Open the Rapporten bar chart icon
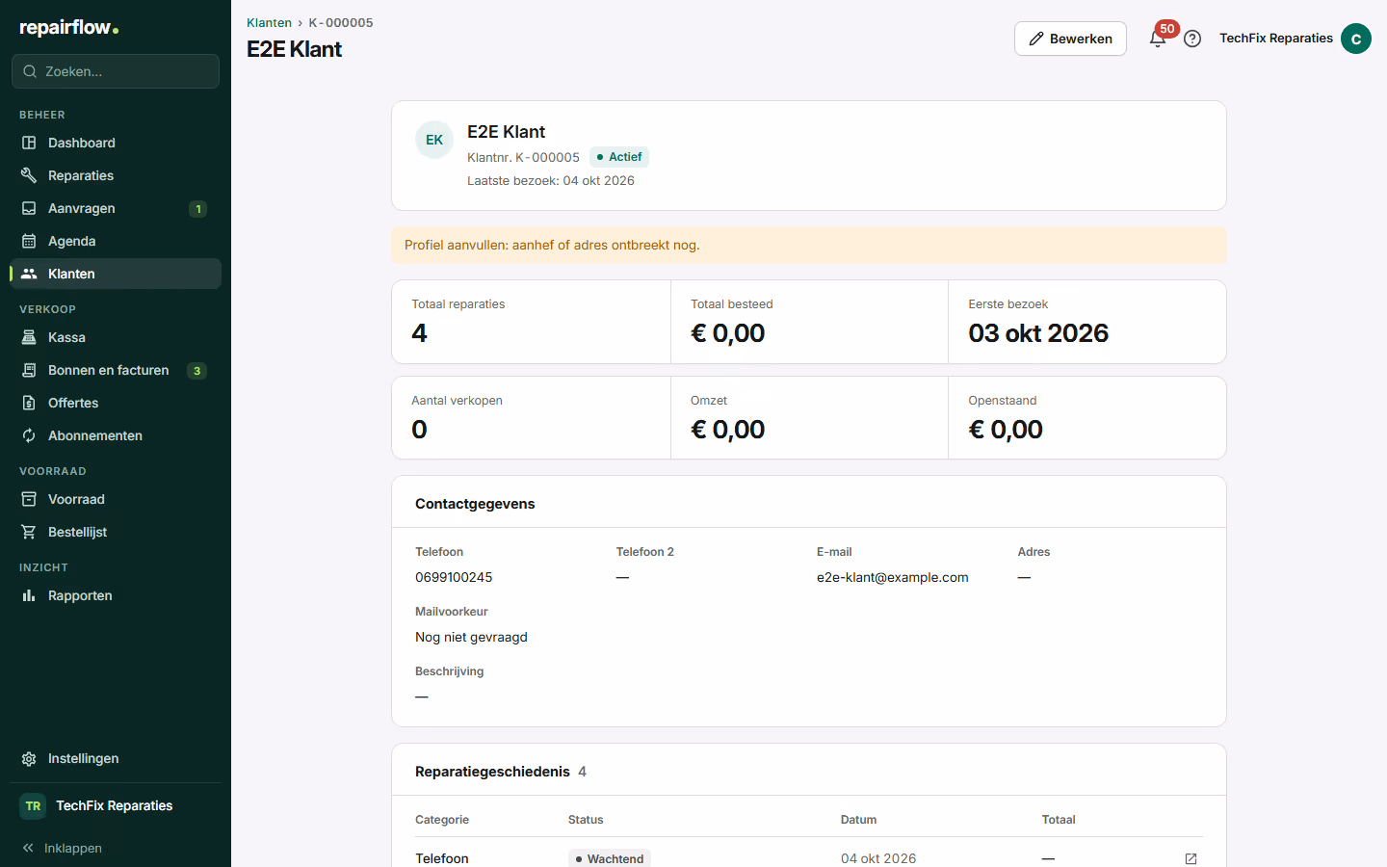Screen dimensions: 1387x867 (x=29, y=595)
